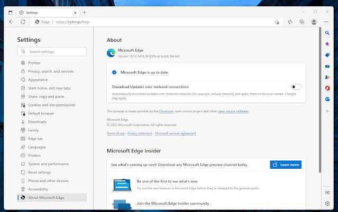
Task: Open the Collections icon
Action: coord(302,22)
